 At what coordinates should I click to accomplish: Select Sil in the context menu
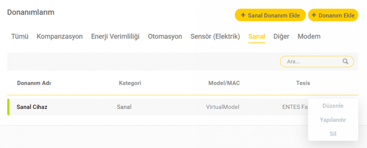click(333, 134)
